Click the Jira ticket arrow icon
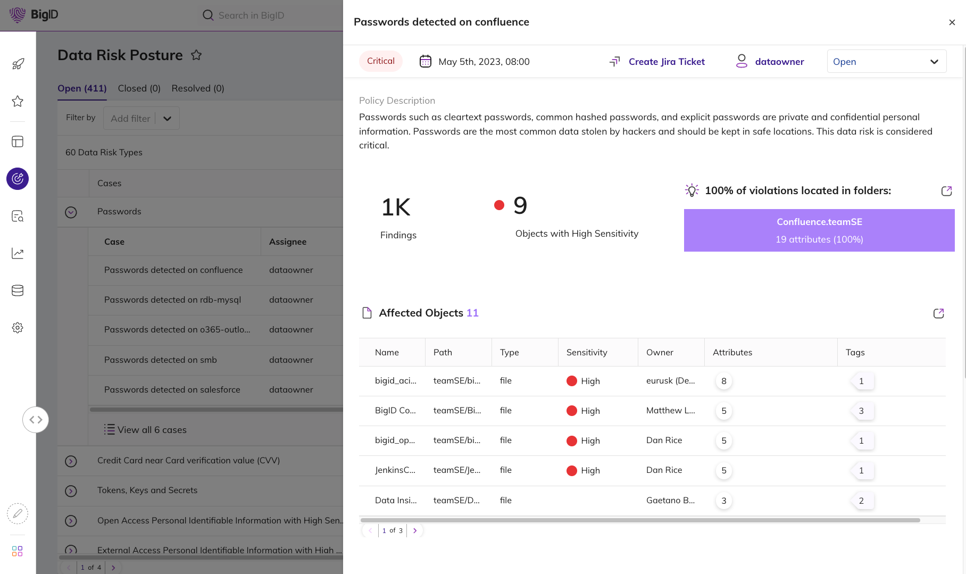 coord(614,62)
